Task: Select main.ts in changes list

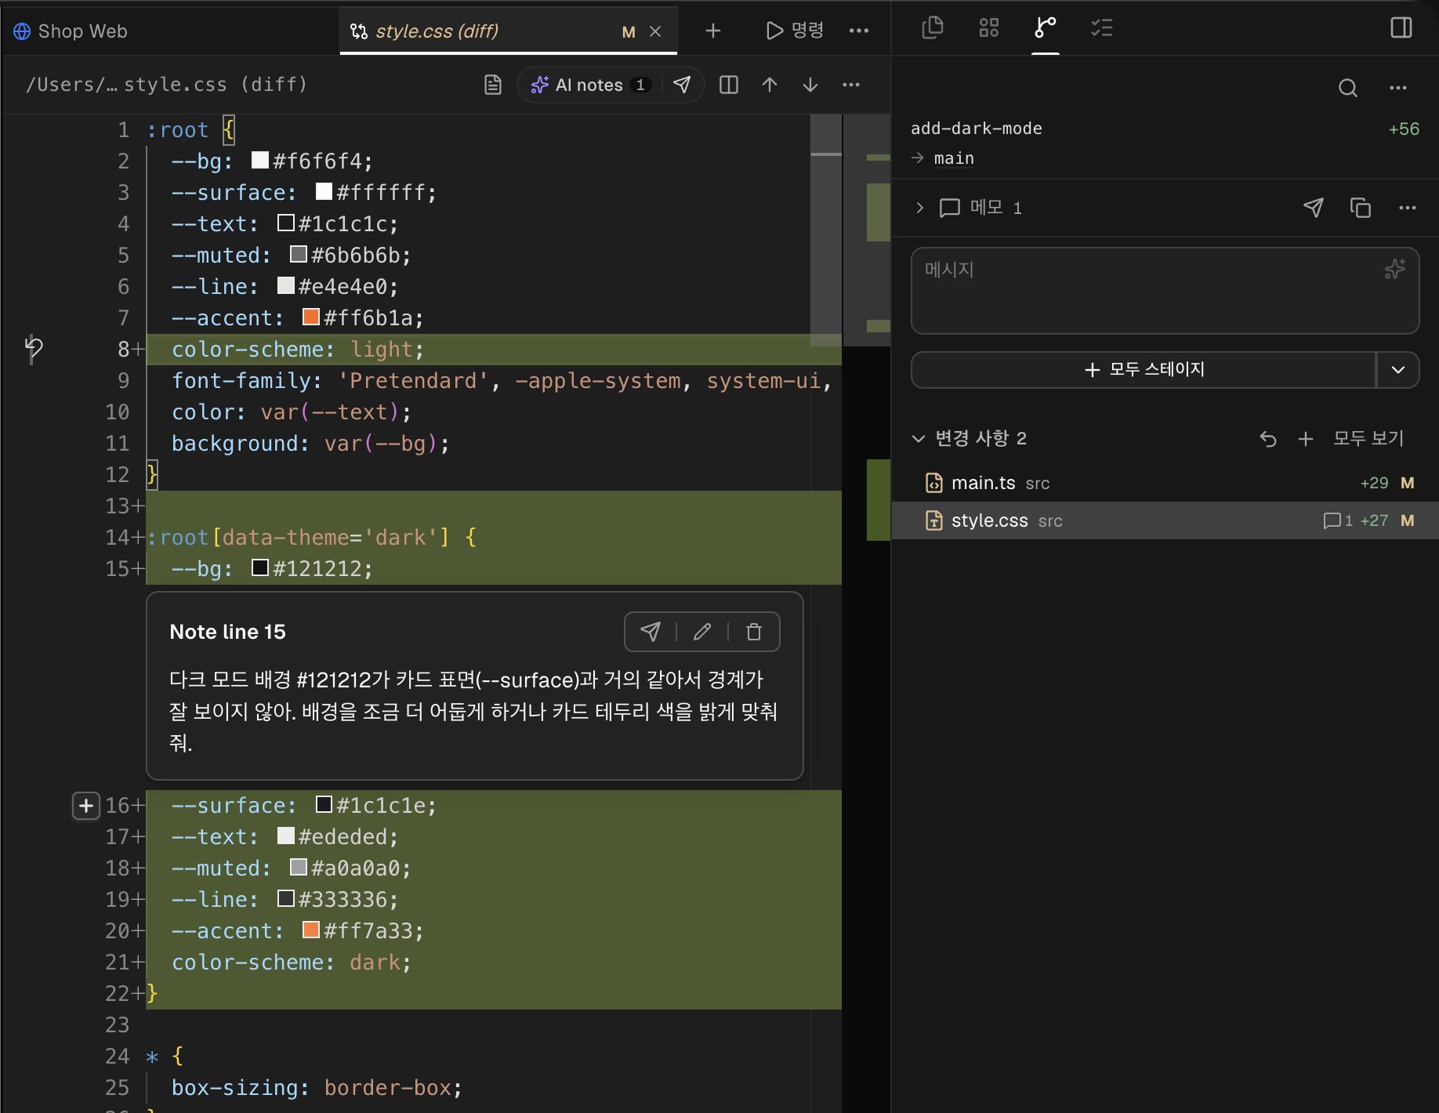Action: click(1165, 483)
